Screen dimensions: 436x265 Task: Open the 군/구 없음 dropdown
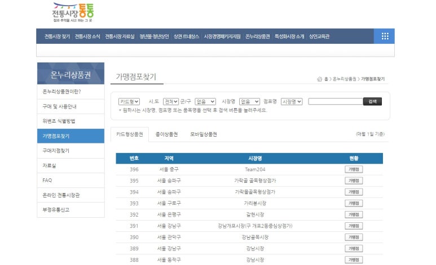click(x=205, y=102)
